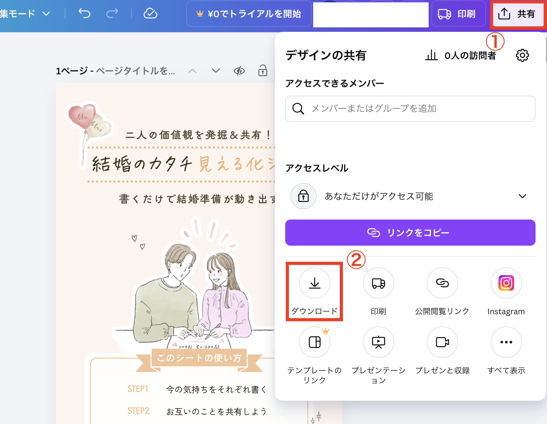Open the Presentation (プレゼンテーション) option
This screenshot has width=547, height=424.
(378, 342)
